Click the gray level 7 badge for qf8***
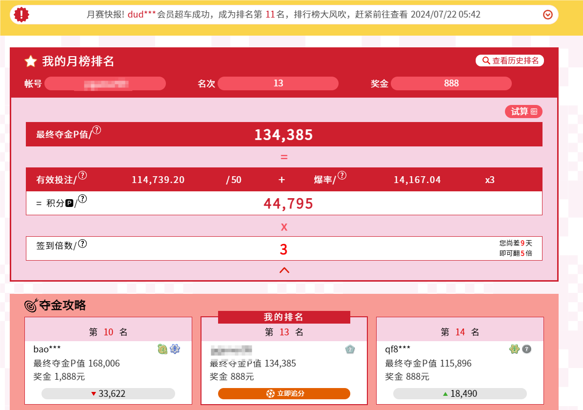The width and height of the screenshot is (583, 410). (x=526, y=349)
